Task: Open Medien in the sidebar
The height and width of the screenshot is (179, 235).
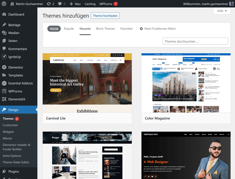Action: [14, 33]
